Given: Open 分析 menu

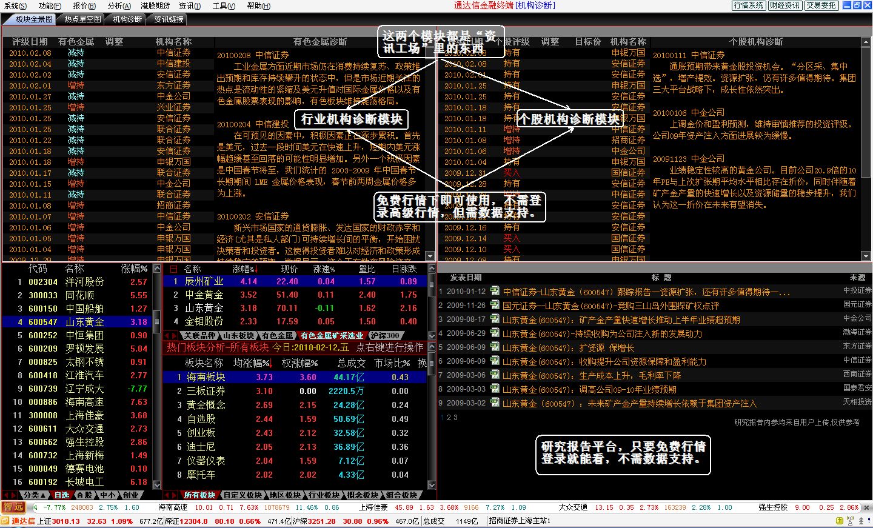Looking at the screenshot, I should (119, 5).
